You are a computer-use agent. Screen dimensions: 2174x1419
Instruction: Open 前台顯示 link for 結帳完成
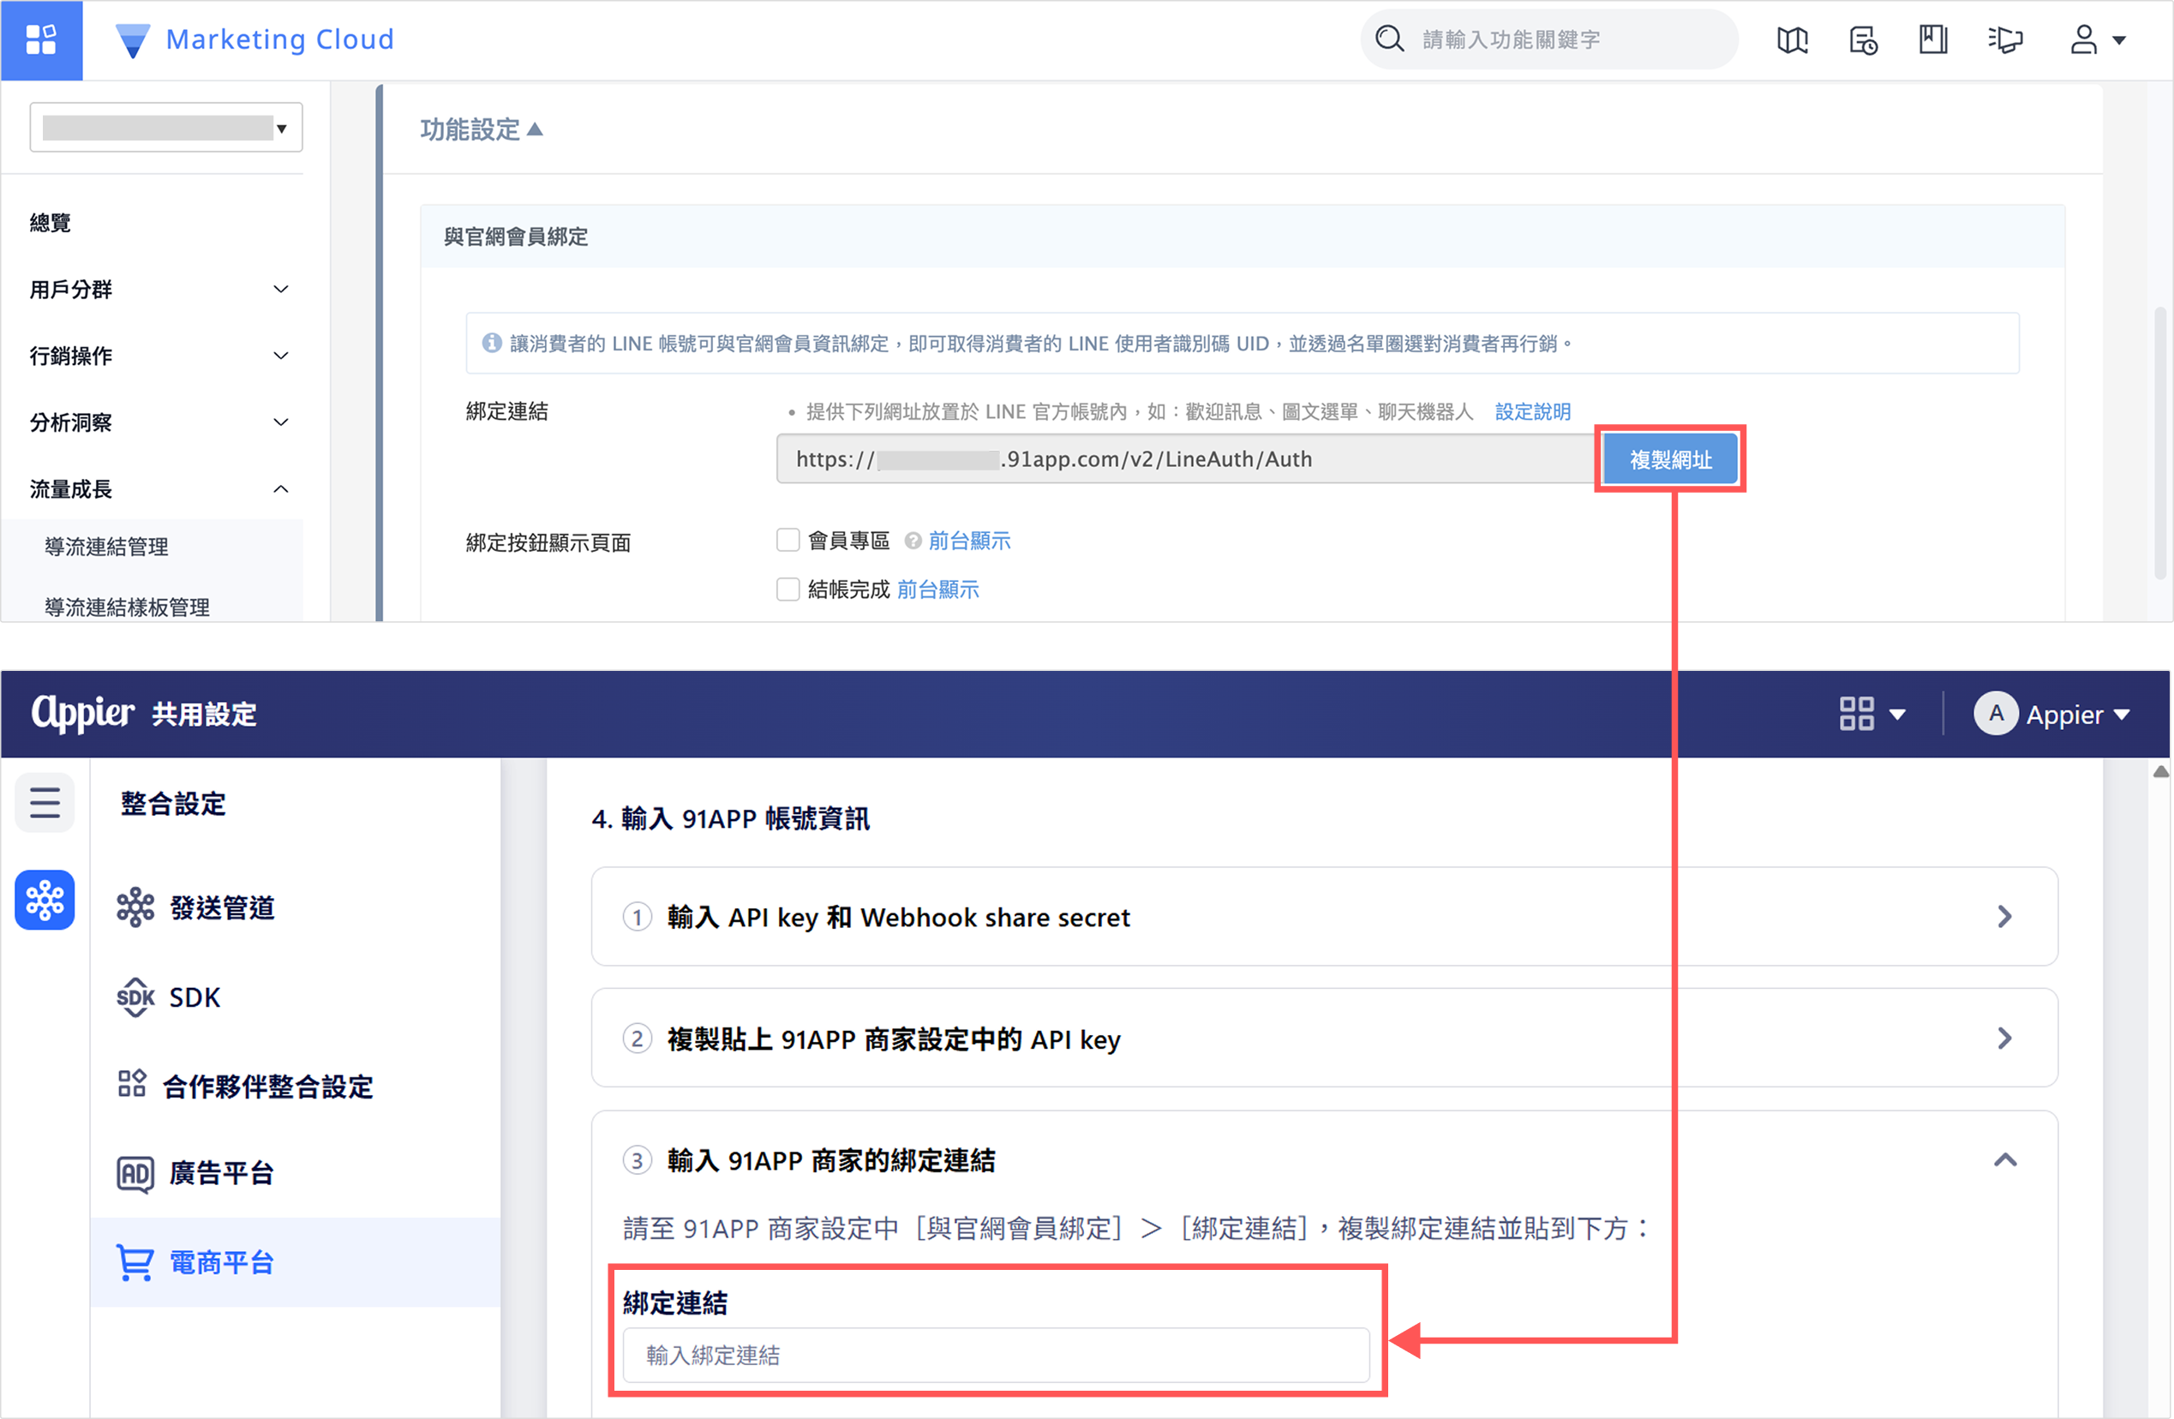point(937,589)
